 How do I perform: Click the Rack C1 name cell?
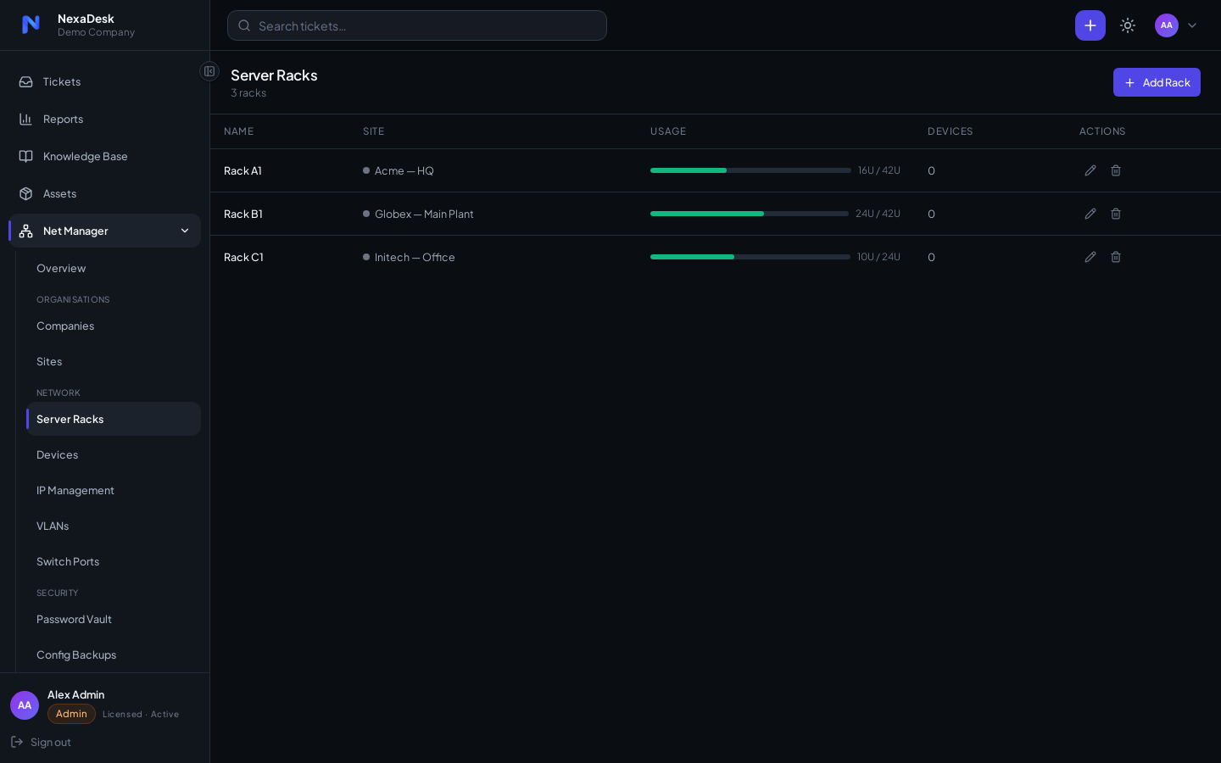(243, 258)
